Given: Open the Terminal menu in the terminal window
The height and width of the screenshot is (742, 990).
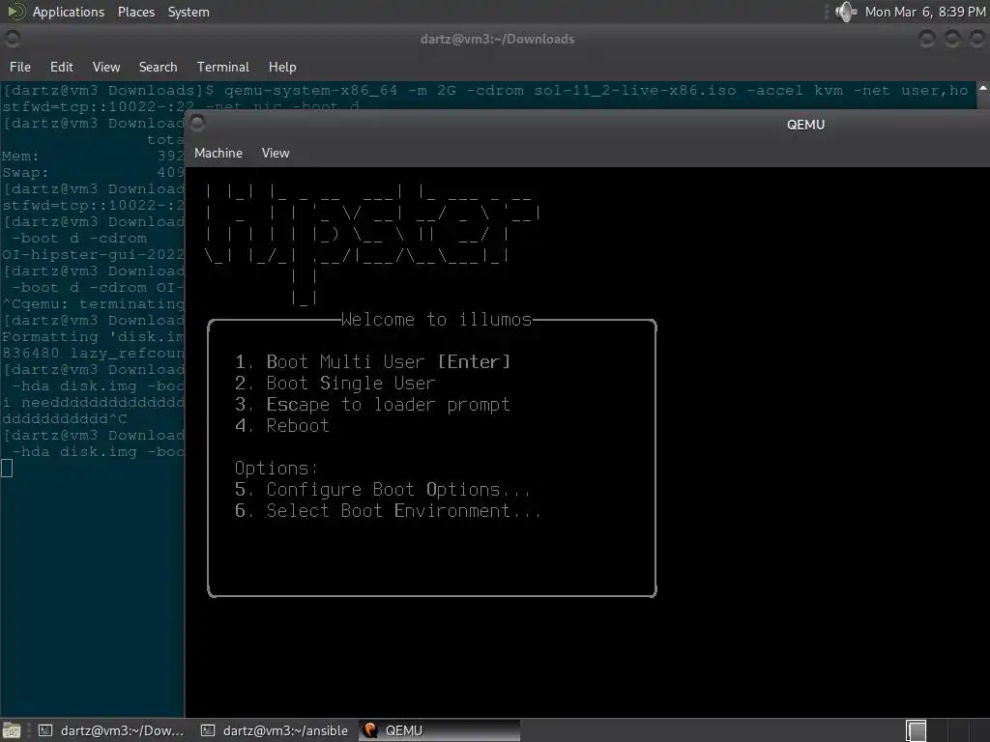Looking at the screenshot, I should (223, 67).
